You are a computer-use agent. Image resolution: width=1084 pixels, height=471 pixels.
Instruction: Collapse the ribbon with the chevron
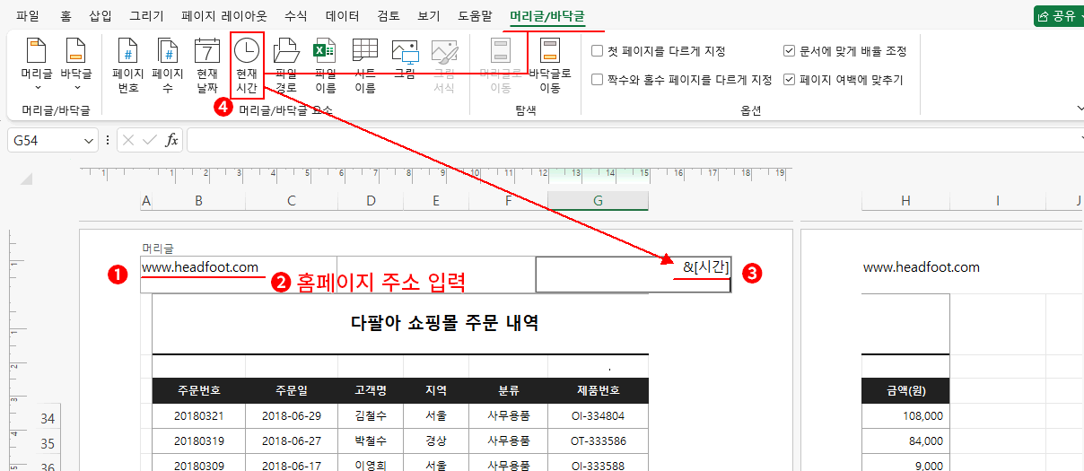[1079, 109]
